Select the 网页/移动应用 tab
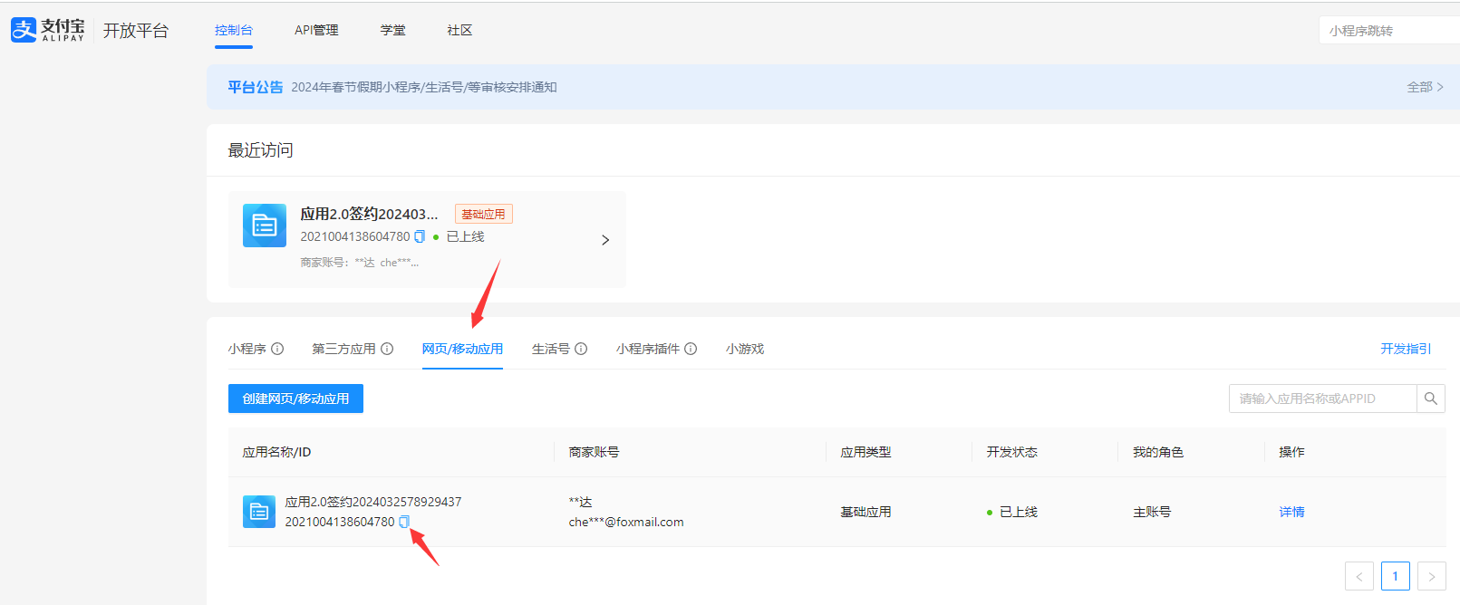 (462, 349)
